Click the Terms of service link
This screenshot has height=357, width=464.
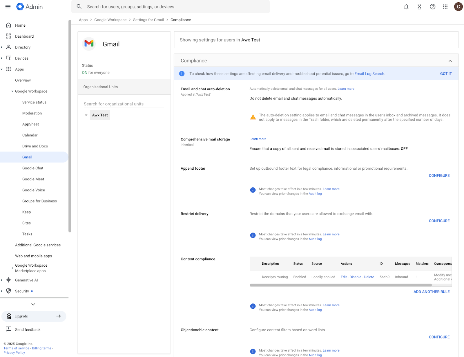tap(16, 348)
